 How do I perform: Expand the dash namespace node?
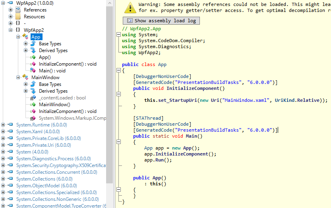coord(11,23)
